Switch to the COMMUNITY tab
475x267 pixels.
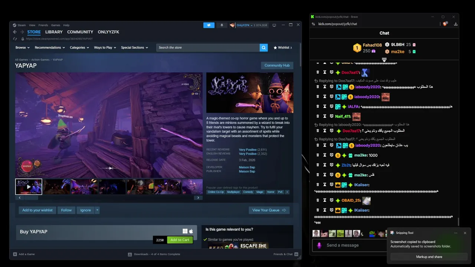pos(80,32)
